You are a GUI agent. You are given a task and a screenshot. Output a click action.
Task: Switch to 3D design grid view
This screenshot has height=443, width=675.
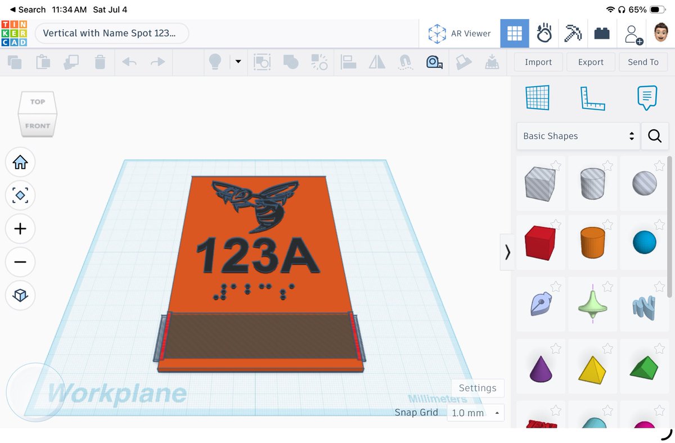[515, 34]
